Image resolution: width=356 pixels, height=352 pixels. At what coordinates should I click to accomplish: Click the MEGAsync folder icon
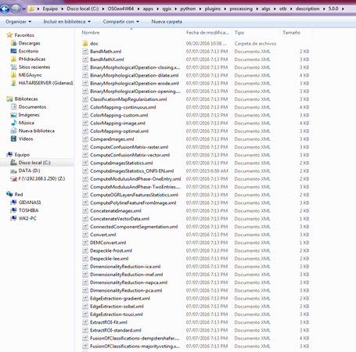click(13, 75)
